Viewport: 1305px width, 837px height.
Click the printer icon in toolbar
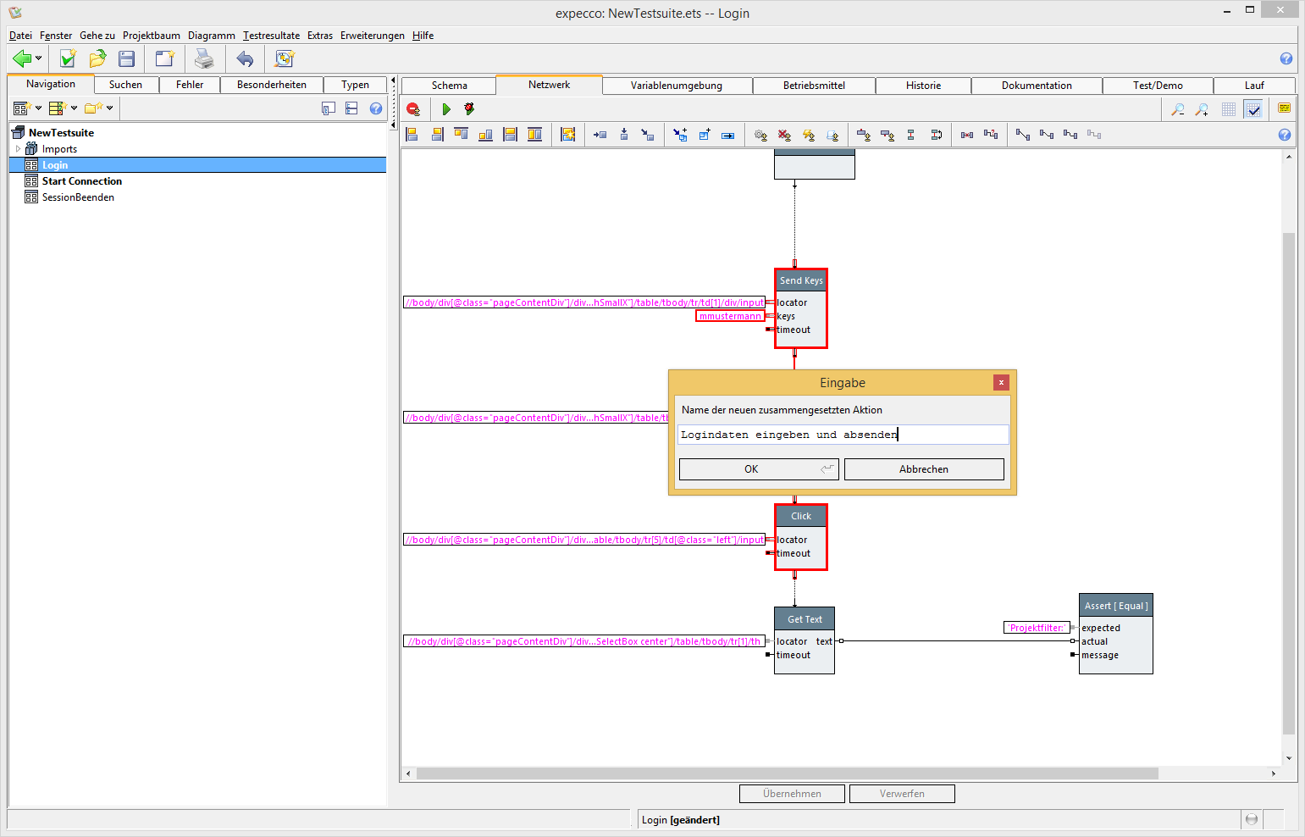pyautogui.click(x=204, y=58)
